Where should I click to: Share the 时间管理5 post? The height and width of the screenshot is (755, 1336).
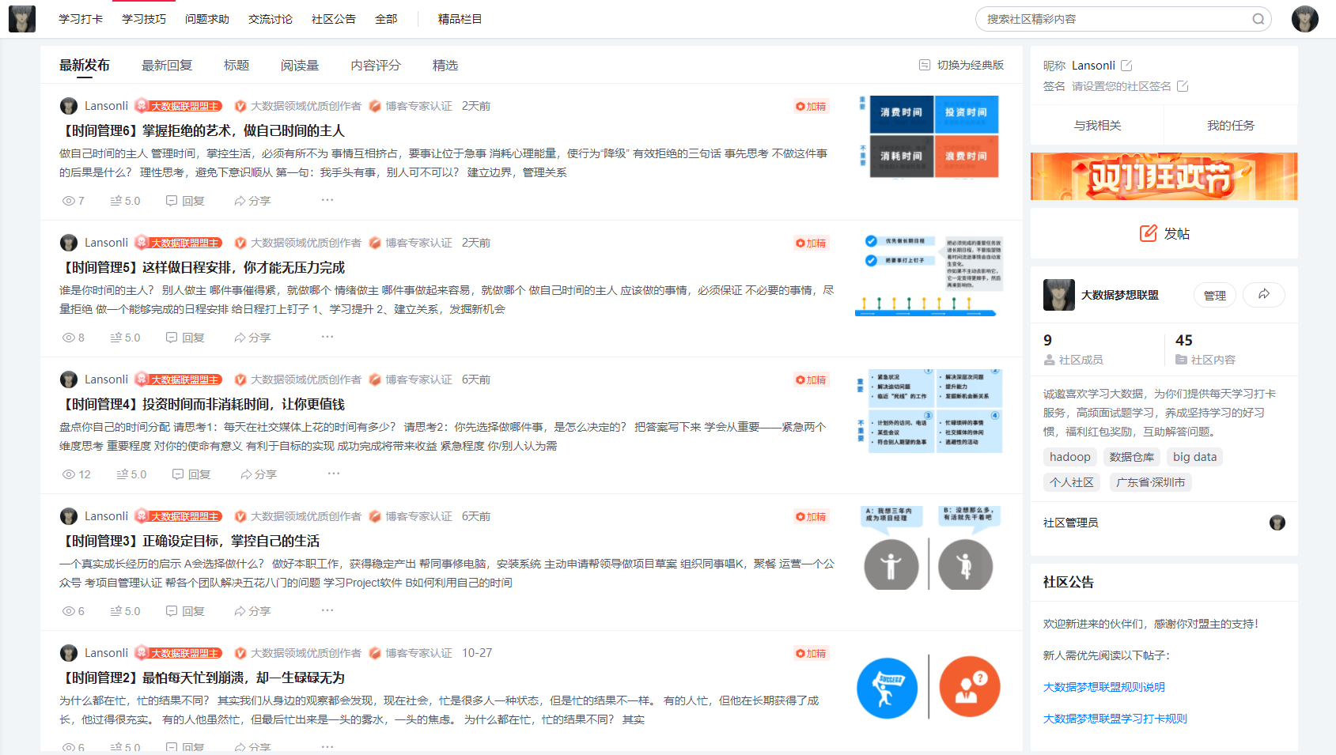(x=252, y=338)
